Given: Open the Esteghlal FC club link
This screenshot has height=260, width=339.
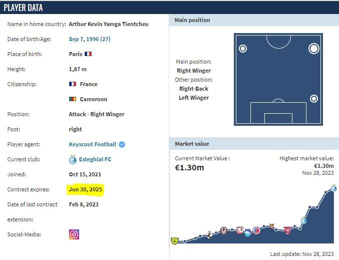Looking at the screenshot, I should (95, 159).
